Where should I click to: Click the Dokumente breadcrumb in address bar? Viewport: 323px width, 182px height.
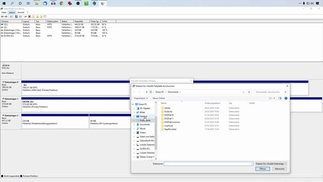(173, 92)
